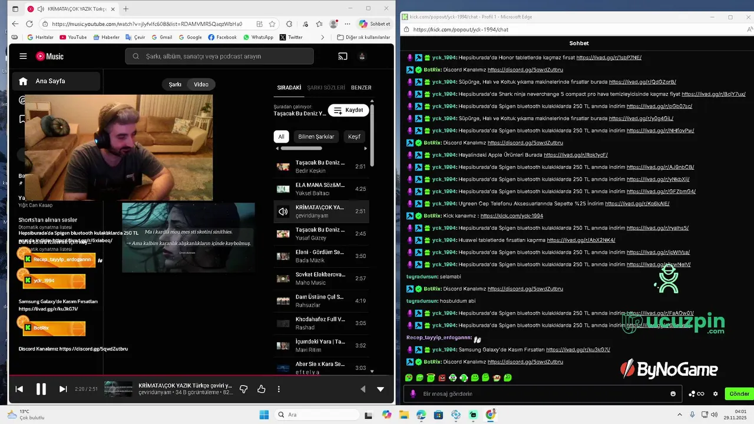Open Kick chat settings gear
754x424 pixels.
(716, 394)
